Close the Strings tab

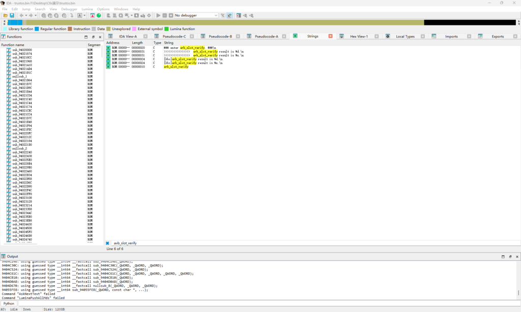[330, 37]
